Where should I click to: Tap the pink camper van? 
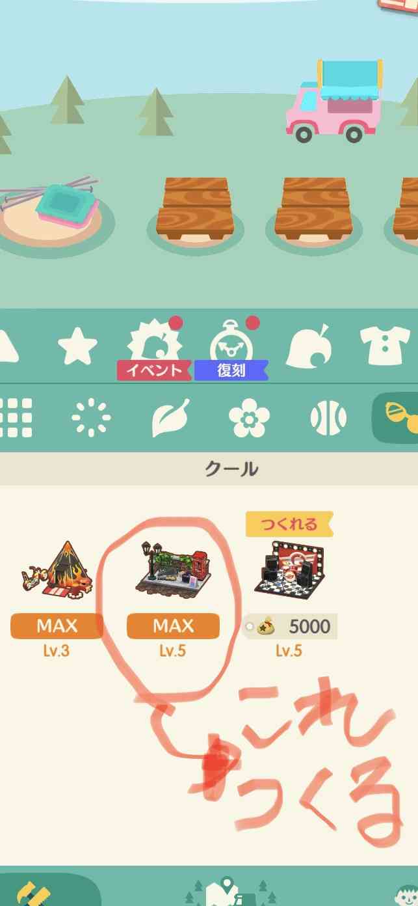point(333,102)
